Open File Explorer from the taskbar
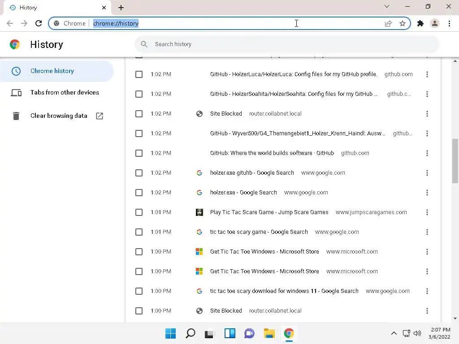This screenshot has height=344, width=459. click(x=269, y=333)
